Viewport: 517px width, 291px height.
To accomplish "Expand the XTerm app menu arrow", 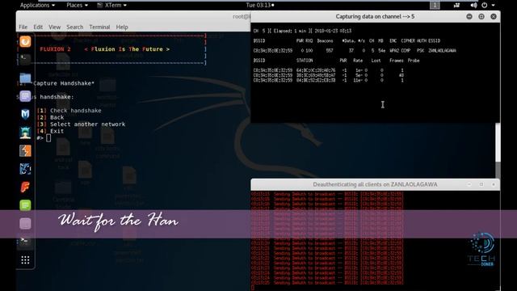I will point(125,6).
